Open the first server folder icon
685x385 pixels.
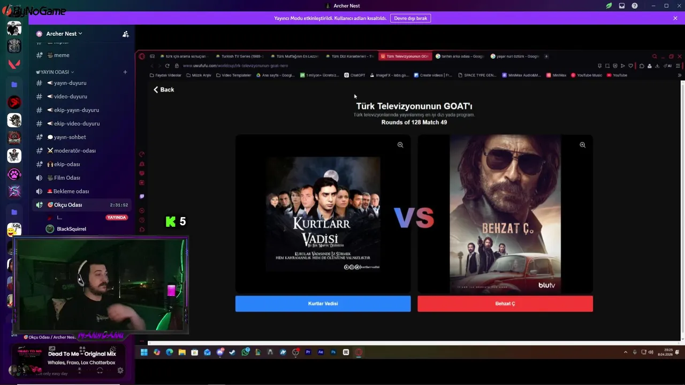14,84
